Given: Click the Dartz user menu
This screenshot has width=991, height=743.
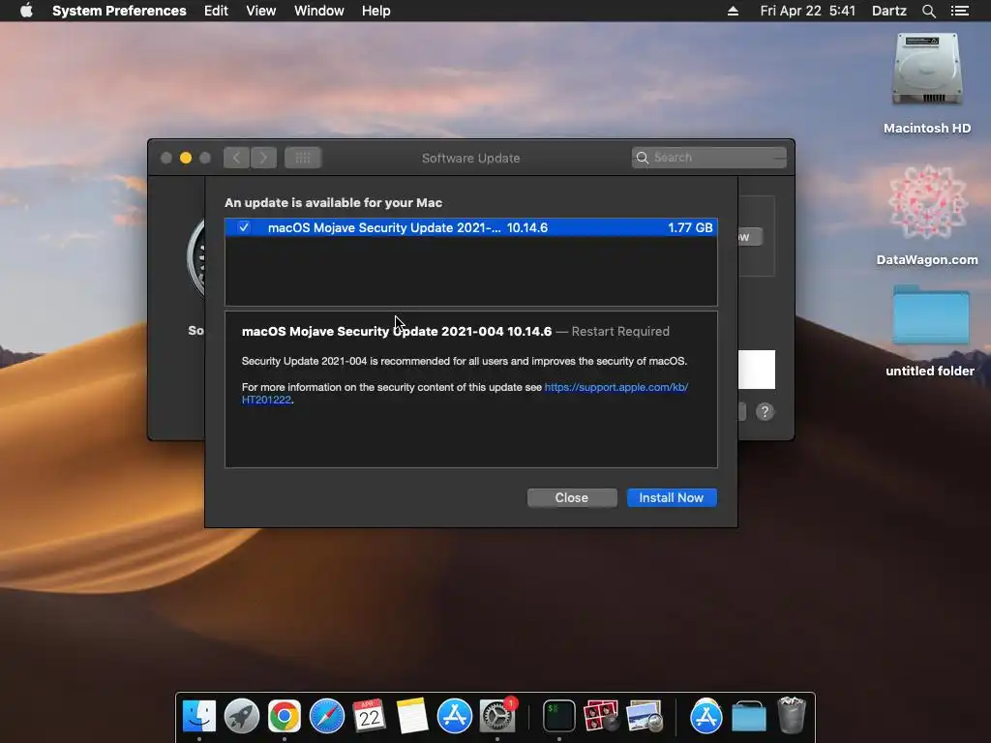Looking at the screenshot, I should (x=889, y=11).
